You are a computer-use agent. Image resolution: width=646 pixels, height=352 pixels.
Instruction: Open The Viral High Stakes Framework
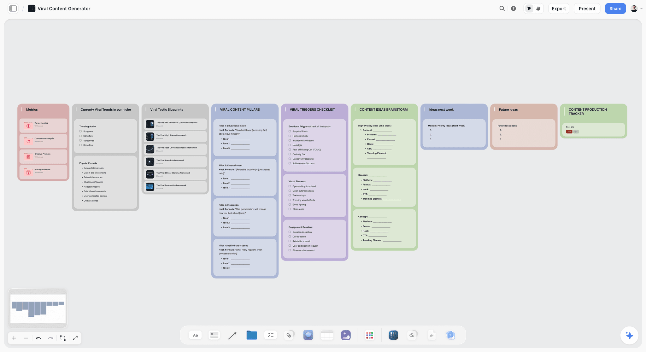click(x=175, y=137)
